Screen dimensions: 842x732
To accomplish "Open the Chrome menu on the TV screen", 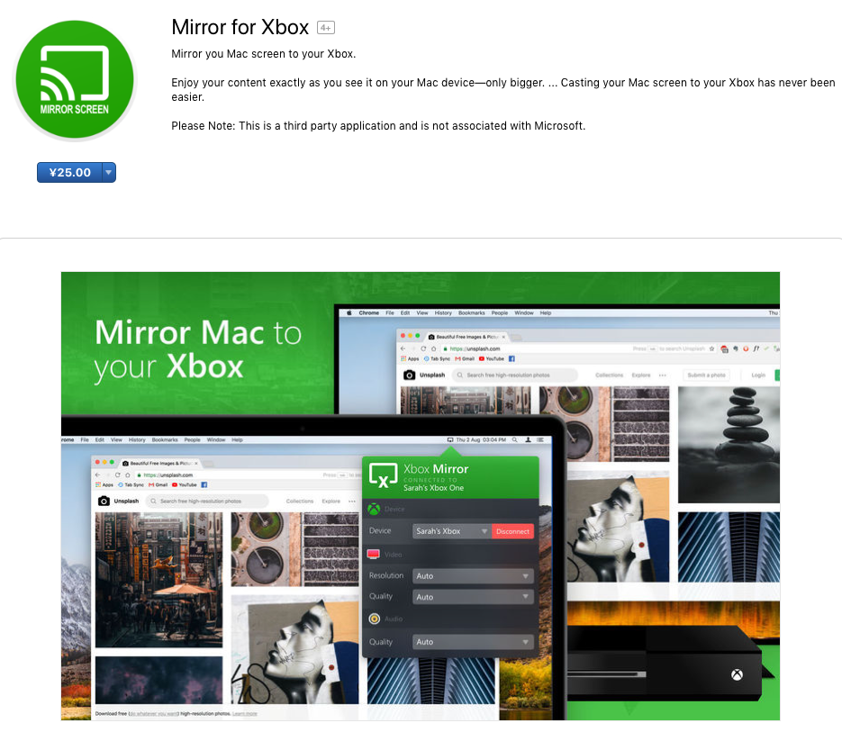I will 369,312.
